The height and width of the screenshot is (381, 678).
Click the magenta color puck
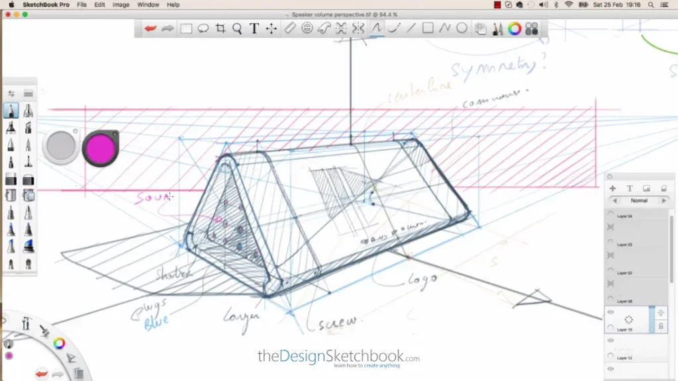(101, 148)
